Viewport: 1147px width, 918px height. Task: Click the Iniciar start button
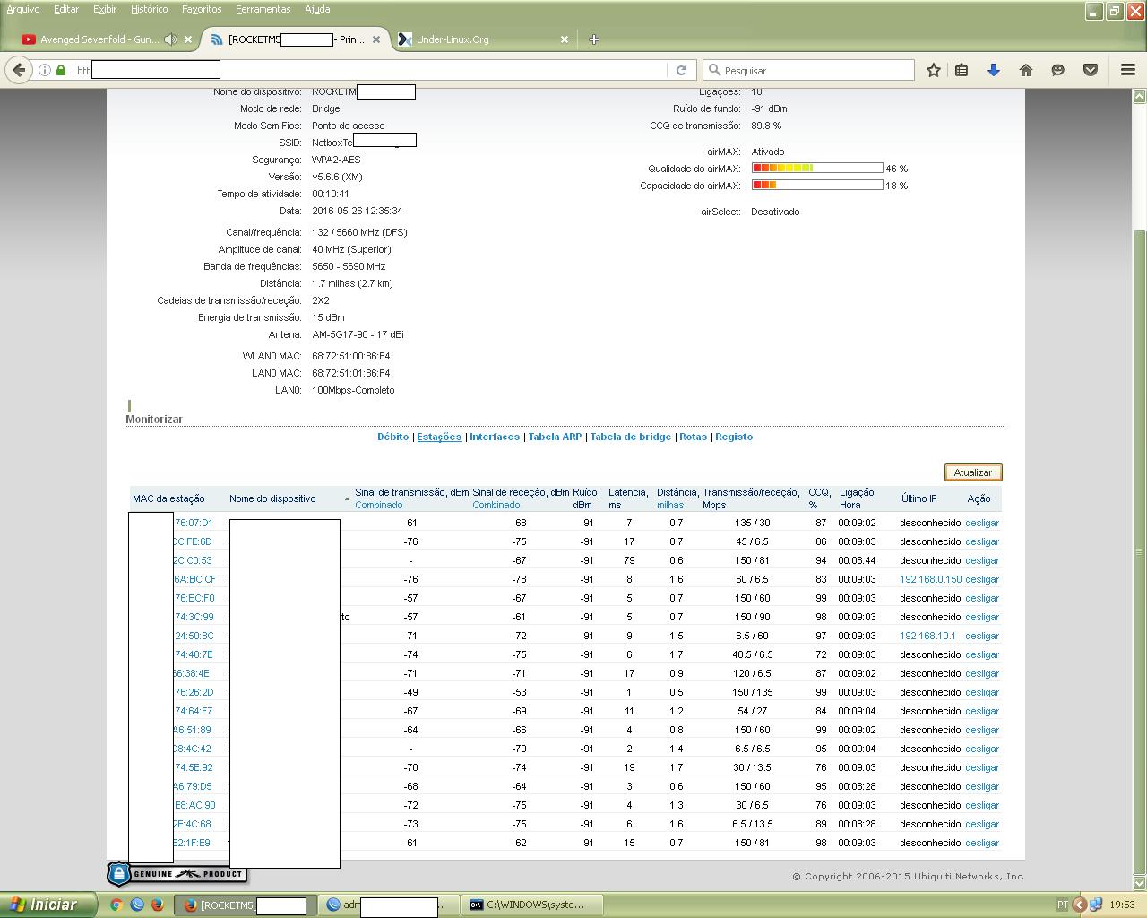coord(47,905)
